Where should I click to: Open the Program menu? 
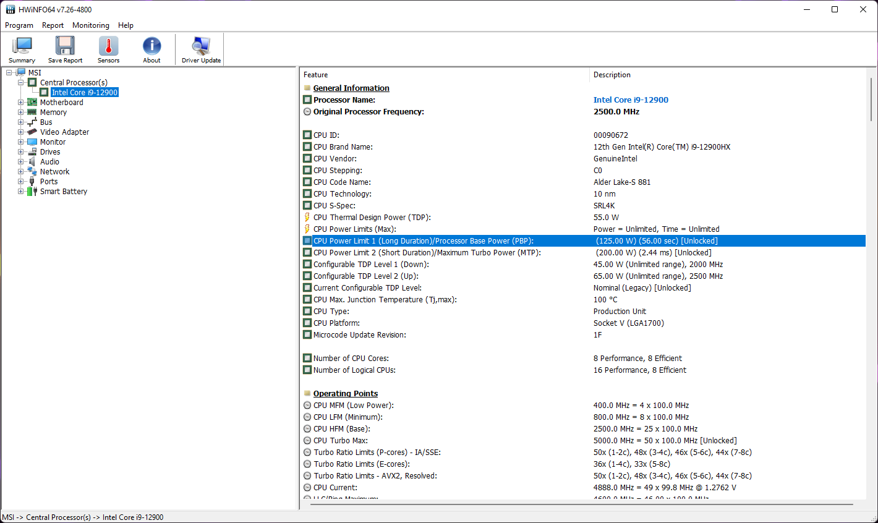(x=19, y=25)
